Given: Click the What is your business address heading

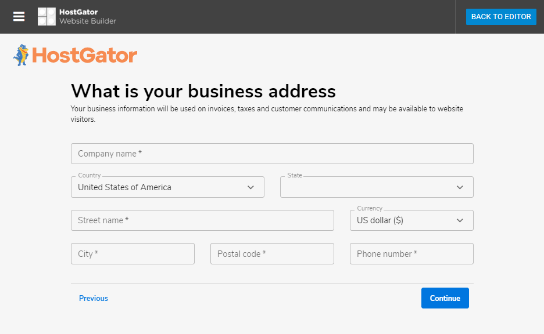Looking at the screenshot, I should [x=203, y=91].
